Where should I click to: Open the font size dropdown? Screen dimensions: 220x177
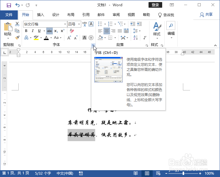[x=79, y=24]
